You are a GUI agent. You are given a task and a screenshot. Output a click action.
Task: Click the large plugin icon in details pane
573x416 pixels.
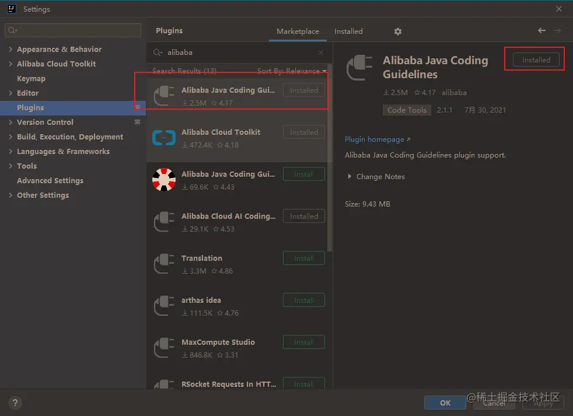359,67
